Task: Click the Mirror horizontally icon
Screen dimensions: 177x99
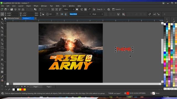Action: pos(62,14)
